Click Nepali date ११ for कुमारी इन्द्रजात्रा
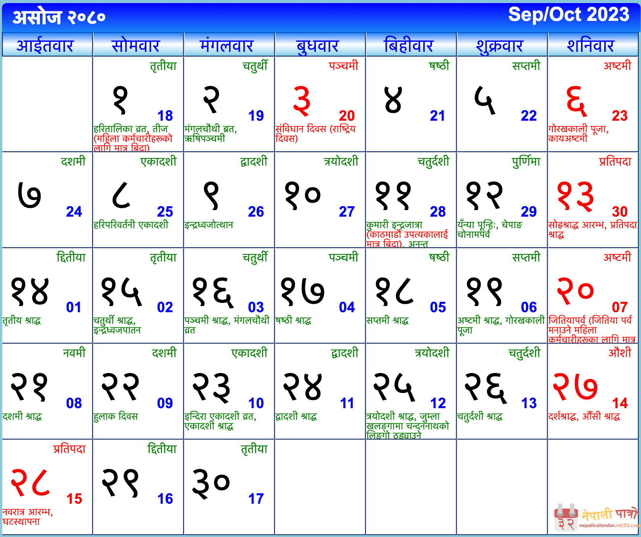The image size is (641, 537). coord(394,195)
